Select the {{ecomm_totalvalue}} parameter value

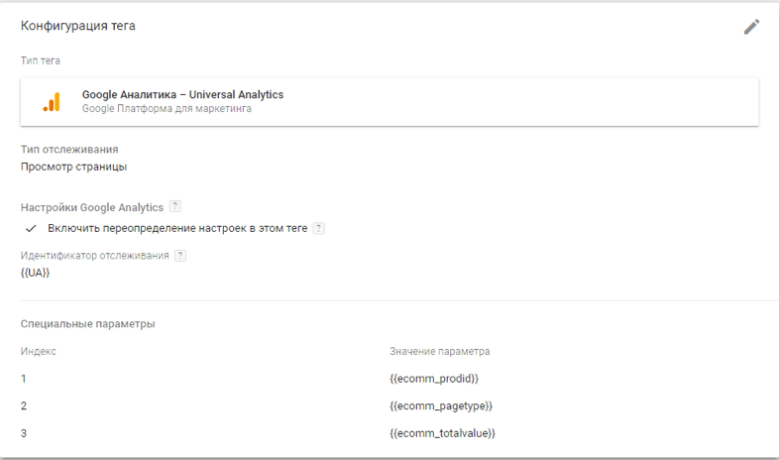point(442,433)
